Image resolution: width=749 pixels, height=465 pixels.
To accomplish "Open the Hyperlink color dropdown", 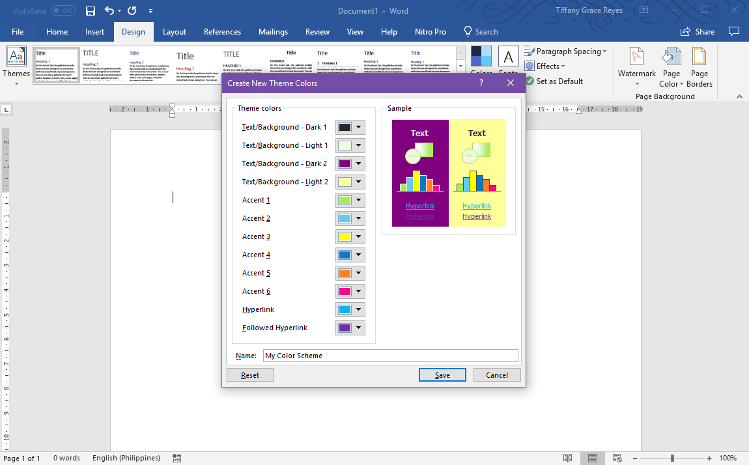I will point(358,309).
